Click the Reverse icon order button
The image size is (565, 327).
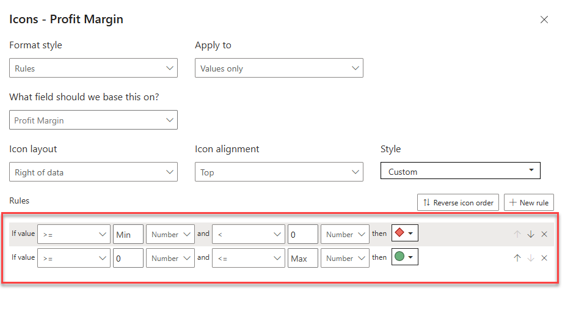458,202
